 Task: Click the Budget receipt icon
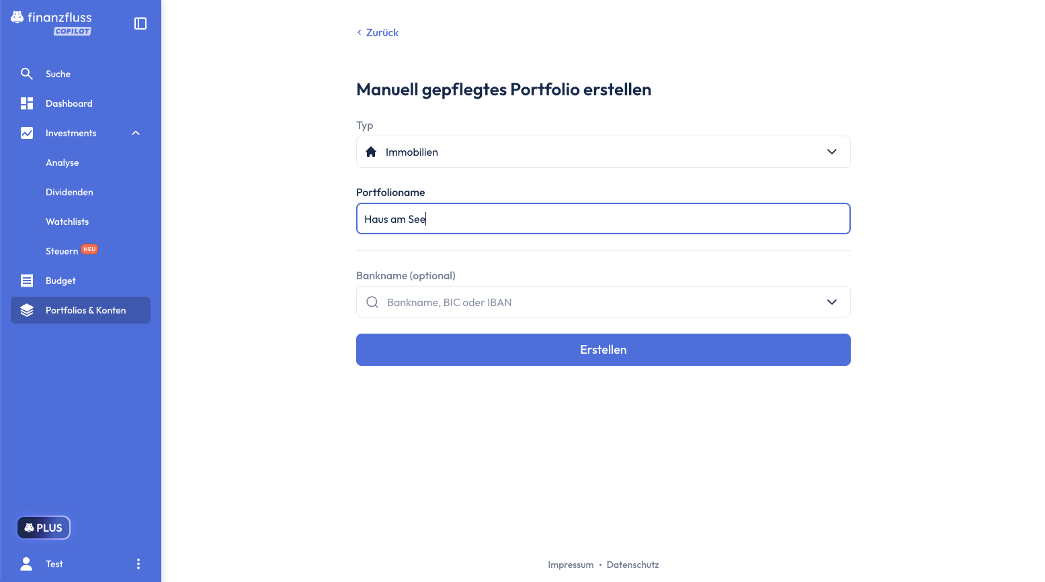pyautogui.click(x=27, y=281)
